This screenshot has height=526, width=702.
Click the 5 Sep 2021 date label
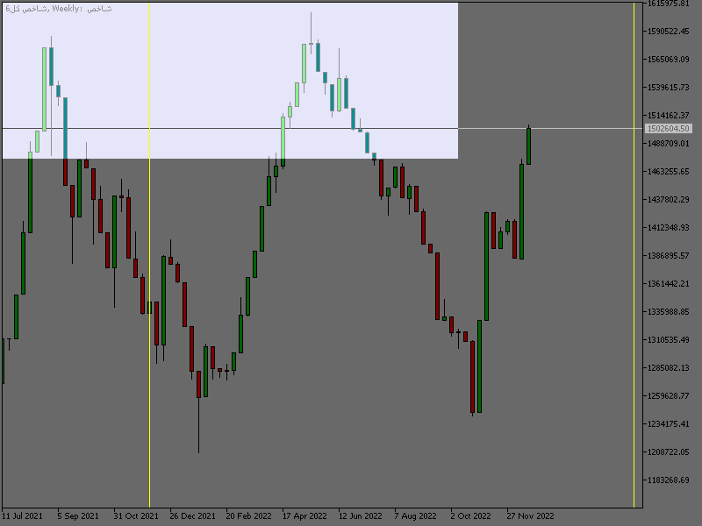[x=78, y=515]
